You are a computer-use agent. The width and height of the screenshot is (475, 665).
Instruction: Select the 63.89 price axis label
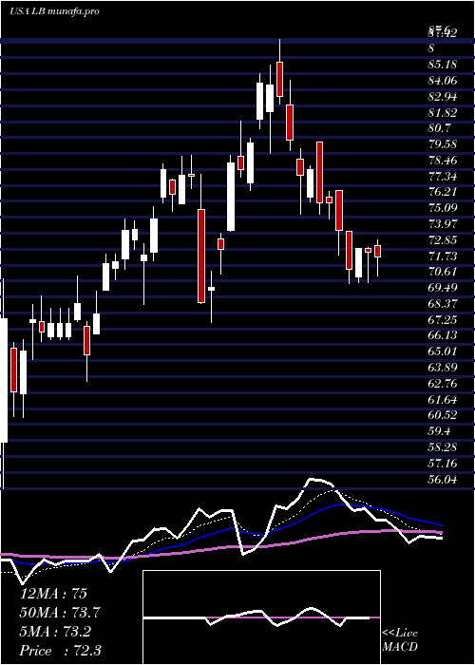[x=443, y=367]
